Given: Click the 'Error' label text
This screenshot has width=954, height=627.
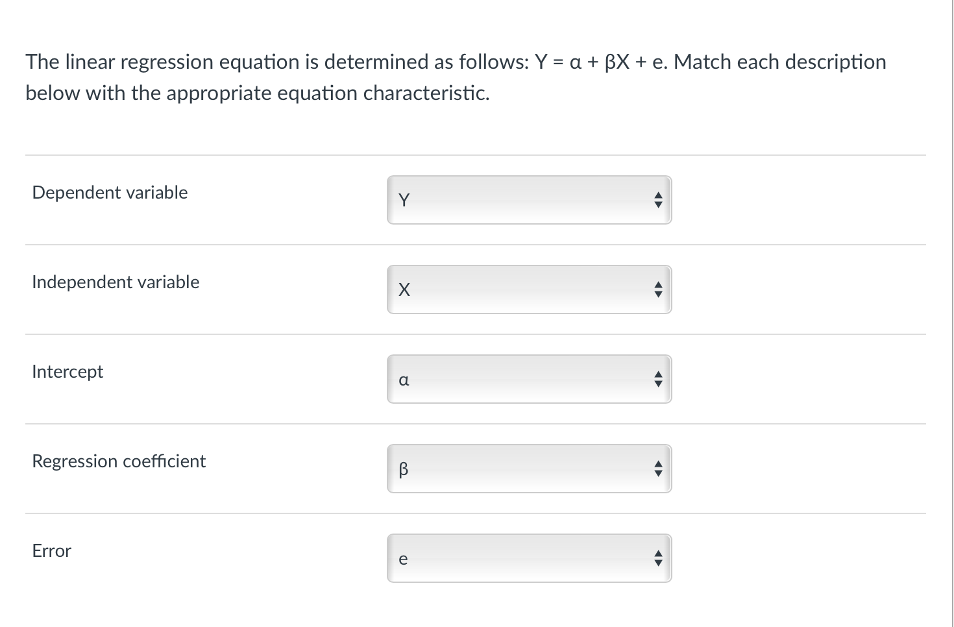Looking at the screenshot, I should [52, 551].
